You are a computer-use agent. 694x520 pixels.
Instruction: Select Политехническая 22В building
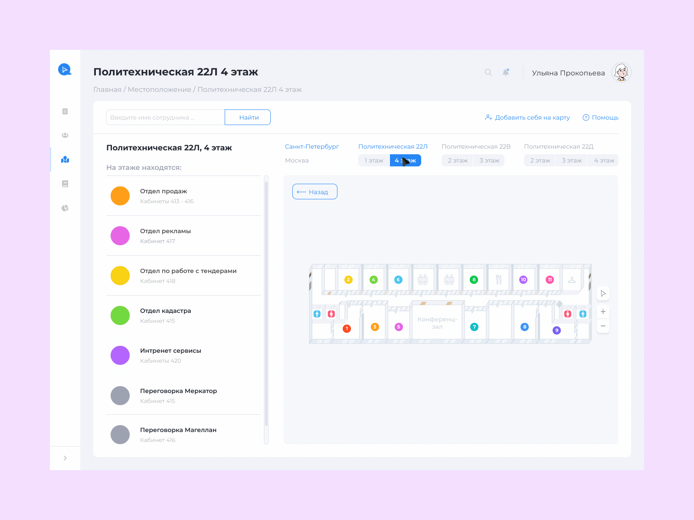tap(476, 146)
